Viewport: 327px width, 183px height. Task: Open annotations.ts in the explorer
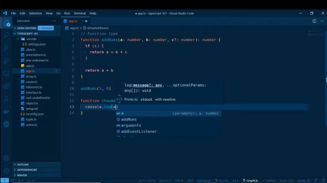click(x=36, y=55)
